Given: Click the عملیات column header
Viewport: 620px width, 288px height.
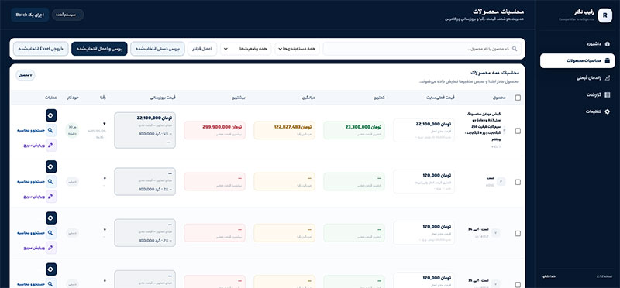Looking at the screenshot, I should click(x=50, y=98).
